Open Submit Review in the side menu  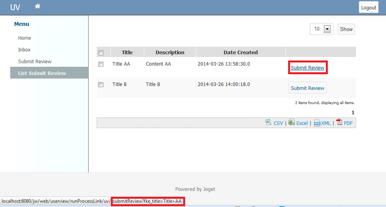tap(35, 62)
